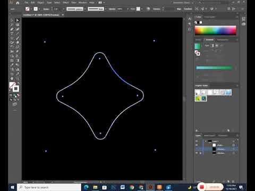Collapse Layer 1 with its expand arrow
255x191 pixels.
tap(206, 141)
